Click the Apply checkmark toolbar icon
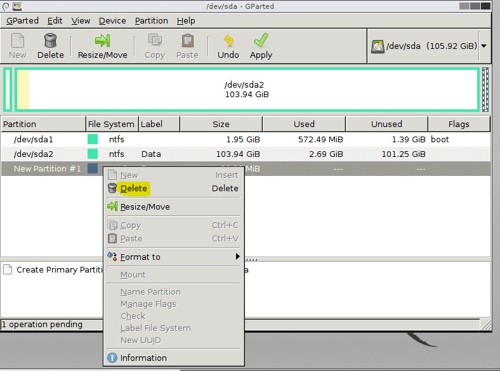This screenshot has width=500, height=371. (x=261, y=41)
